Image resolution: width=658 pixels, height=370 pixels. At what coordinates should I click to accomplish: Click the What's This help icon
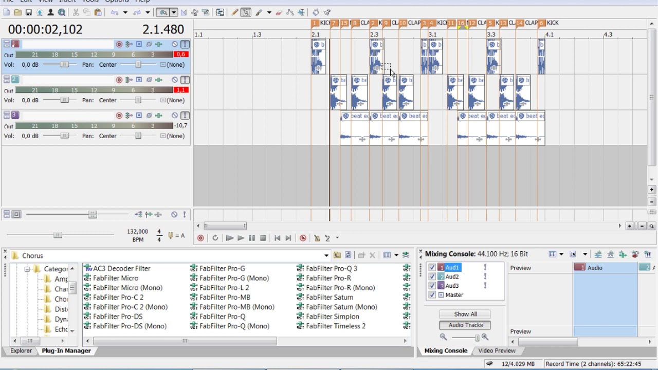point(327,12)
